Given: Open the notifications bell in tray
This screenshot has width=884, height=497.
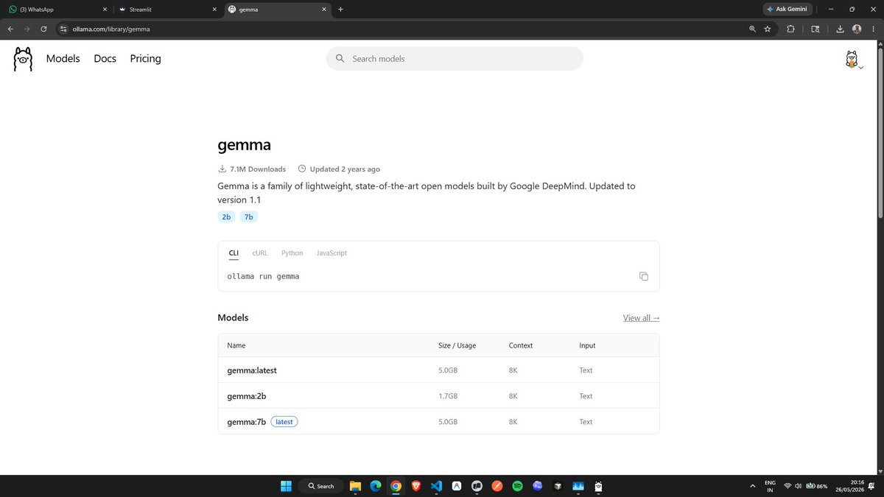Looking at the screenshot, I should click(871, 486).
